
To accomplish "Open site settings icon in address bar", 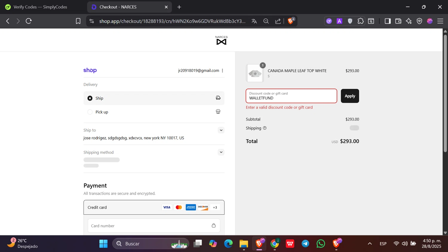I will (92, 21).
